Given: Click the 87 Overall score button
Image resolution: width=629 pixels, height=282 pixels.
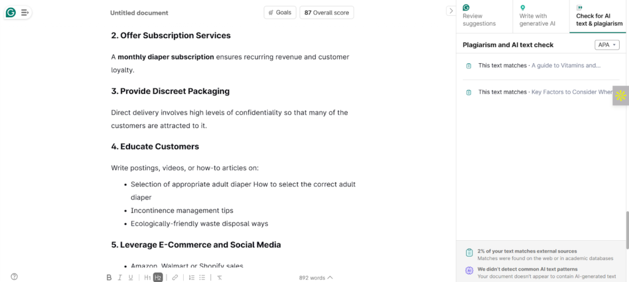Looking at the screenshot, I should click(x=326, y=12).
